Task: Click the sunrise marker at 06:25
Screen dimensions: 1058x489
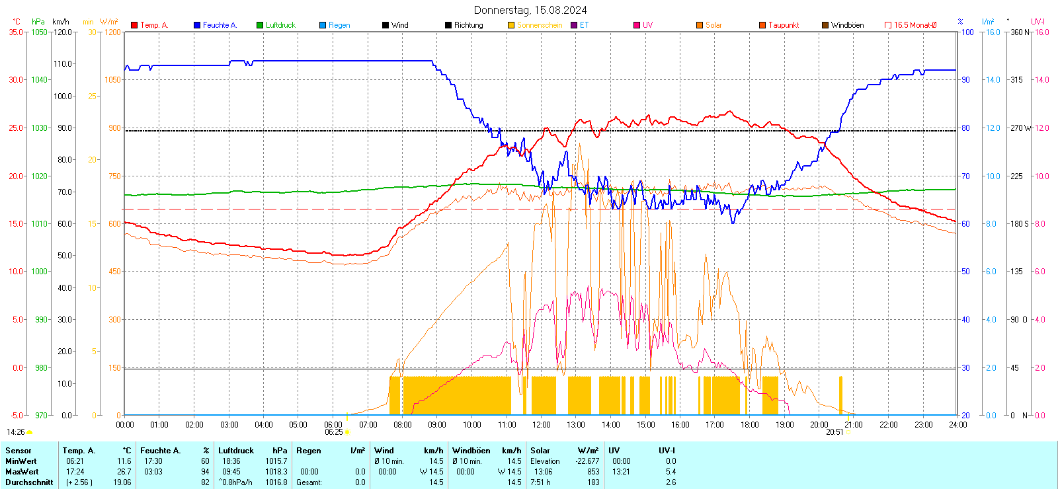Action: (347, 432)
